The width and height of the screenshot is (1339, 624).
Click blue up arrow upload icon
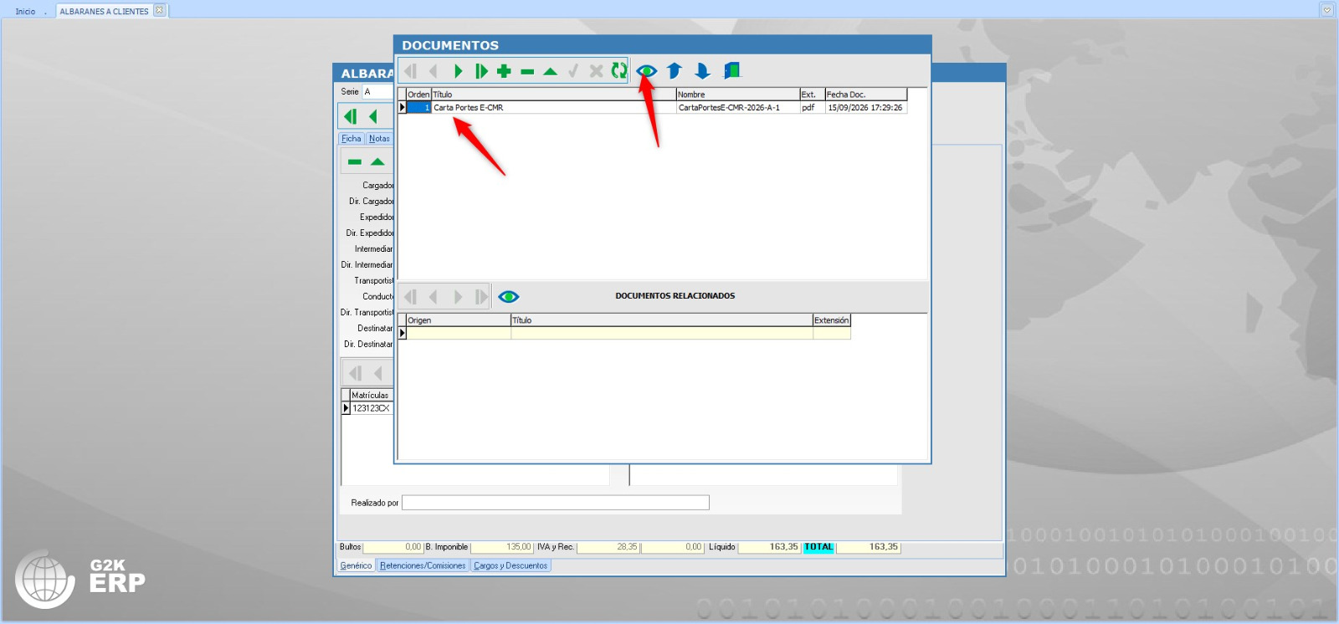click(x=675, y=71)
